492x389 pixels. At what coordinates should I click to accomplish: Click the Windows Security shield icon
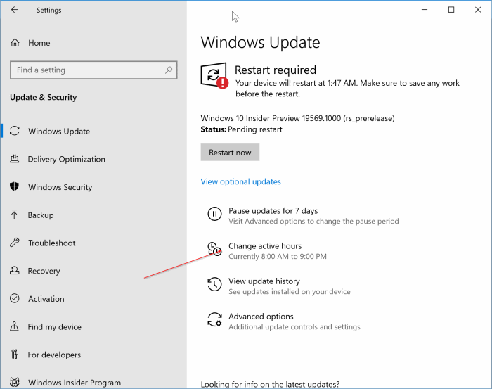click(x=15, y=187)
